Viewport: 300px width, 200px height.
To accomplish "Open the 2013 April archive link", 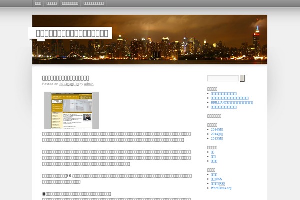I will tap(217, 139).
